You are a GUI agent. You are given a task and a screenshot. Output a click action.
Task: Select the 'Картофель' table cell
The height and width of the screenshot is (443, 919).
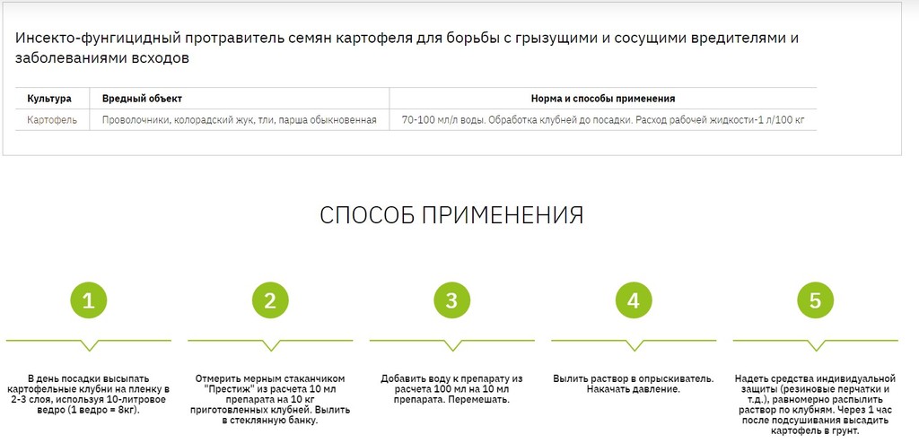pos(52,119)
